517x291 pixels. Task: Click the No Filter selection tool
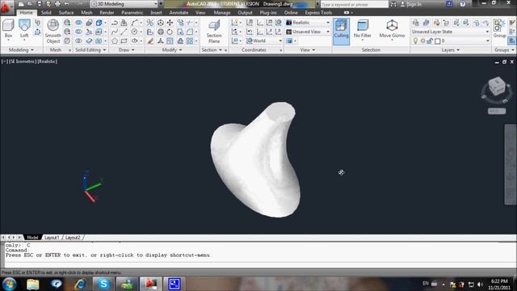[x=363, y=29]
